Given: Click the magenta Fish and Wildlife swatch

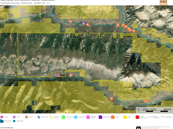Looking at the screenshot, I should tap(88, 117).
